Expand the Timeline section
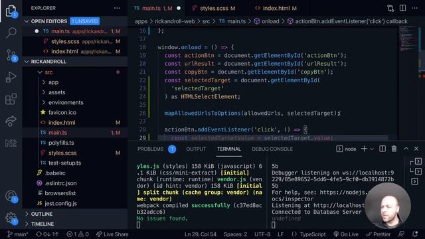 [75, 224]
